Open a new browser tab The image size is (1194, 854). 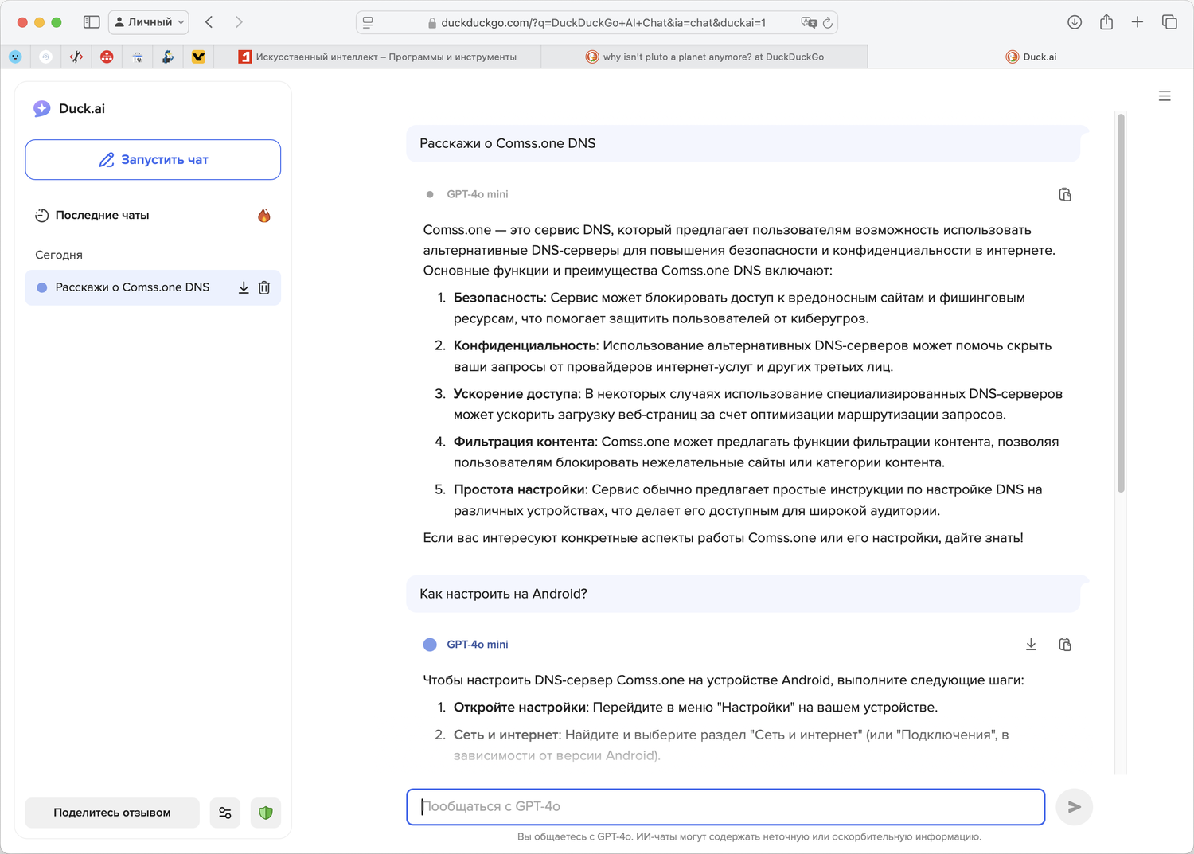[1137, 22]
